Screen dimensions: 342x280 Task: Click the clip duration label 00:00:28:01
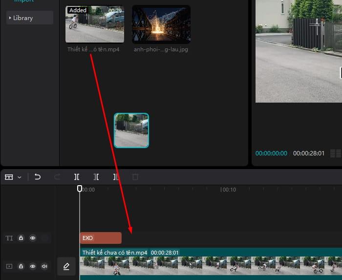[x=165, y=253]
